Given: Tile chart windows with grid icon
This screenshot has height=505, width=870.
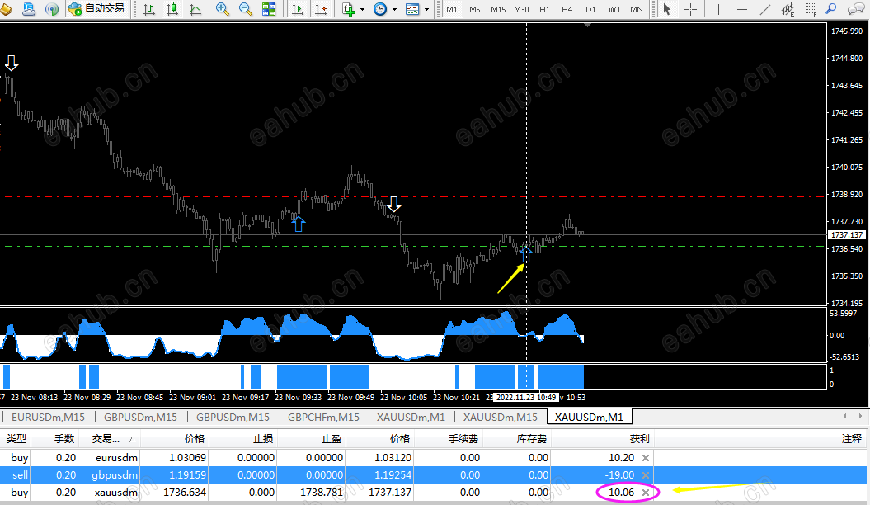Looking at the screenshot, I should 269,9.
